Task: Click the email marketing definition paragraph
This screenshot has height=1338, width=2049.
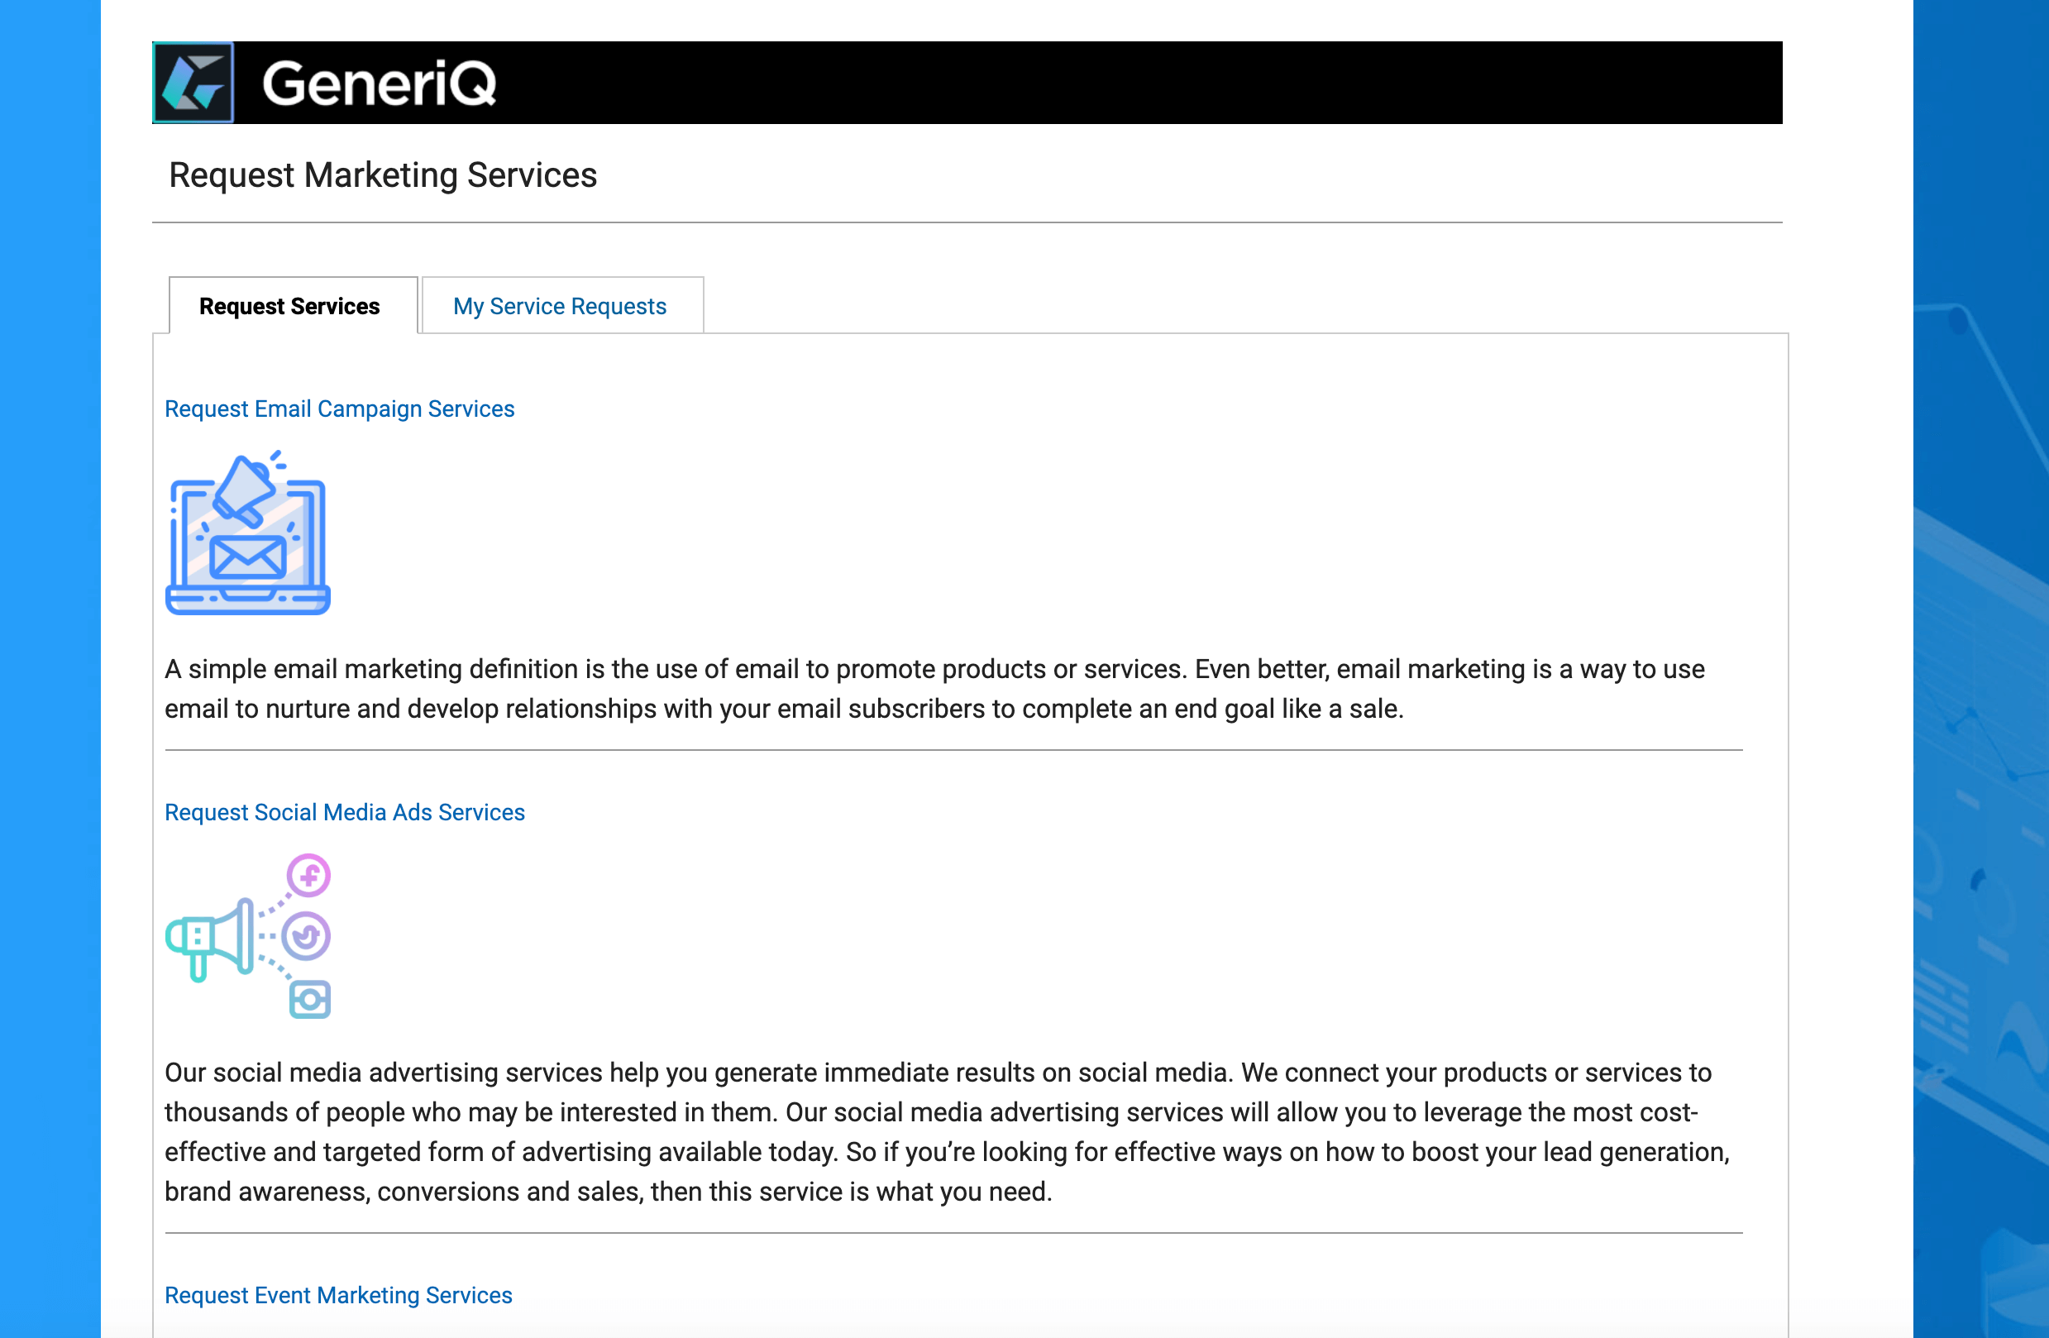Action: coord(935,689)
